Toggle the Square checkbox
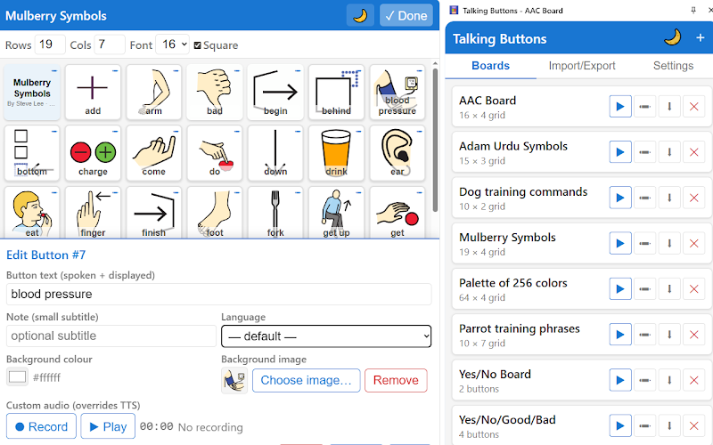713x445 pixels. click(197, 45)
